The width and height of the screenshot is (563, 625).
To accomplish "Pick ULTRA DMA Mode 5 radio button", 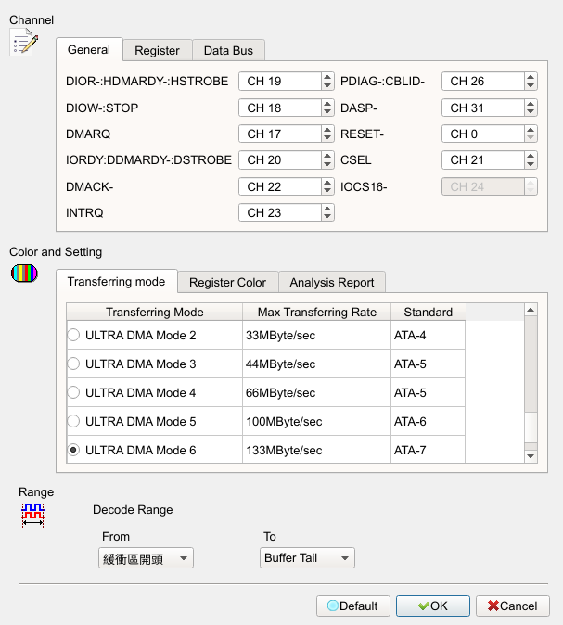I will (x=73, y=421).
